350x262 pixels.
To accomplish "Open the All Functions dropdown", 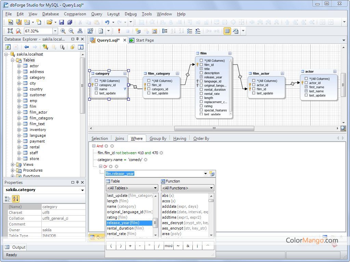I will point(211,188).
